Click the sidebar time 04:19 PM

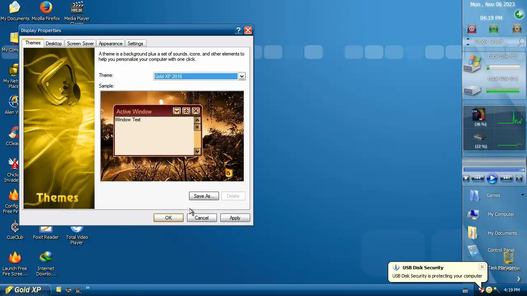(491, 18)
